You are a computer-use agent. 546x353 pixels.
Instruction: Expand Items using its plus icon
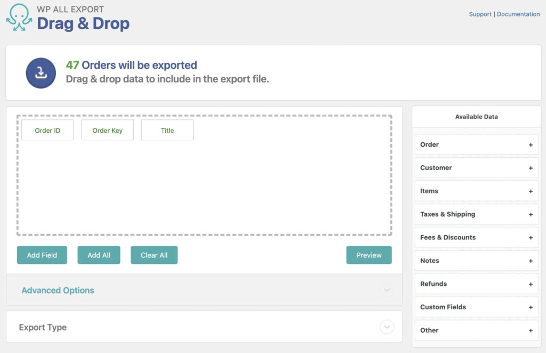pos(531,191)
